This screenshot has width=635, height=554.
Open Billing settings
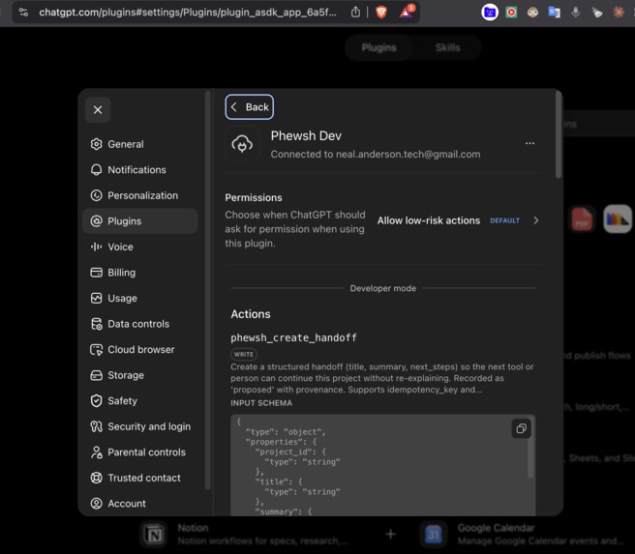point(139,273)
